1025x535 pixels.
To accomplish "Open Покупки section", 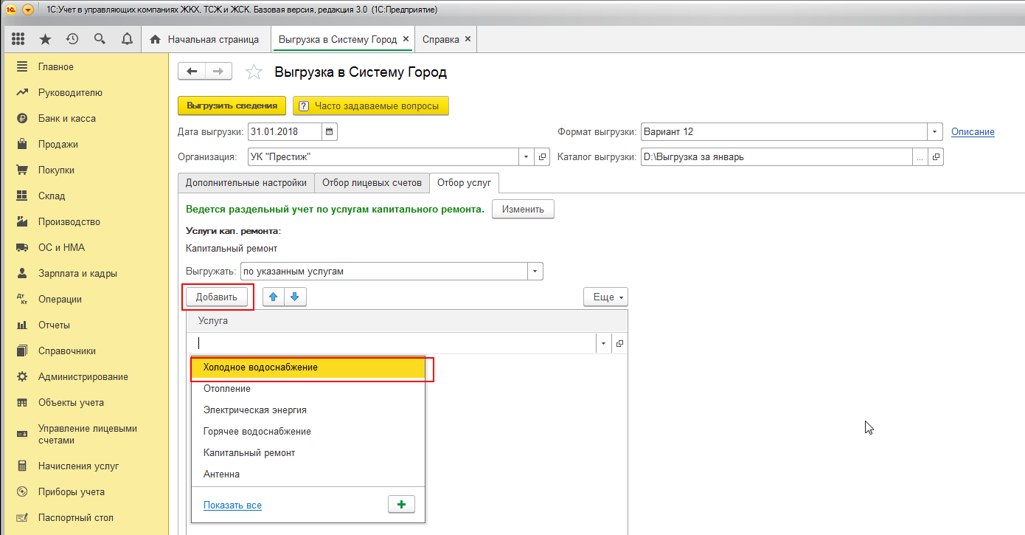I will pyautogui.click(x=86, y=170).
